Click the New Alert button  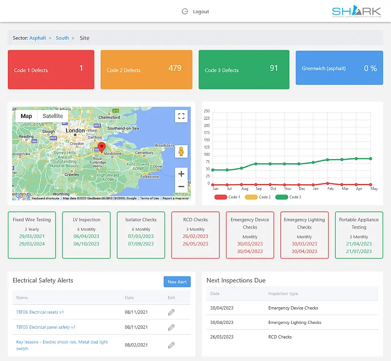point(177,281)
